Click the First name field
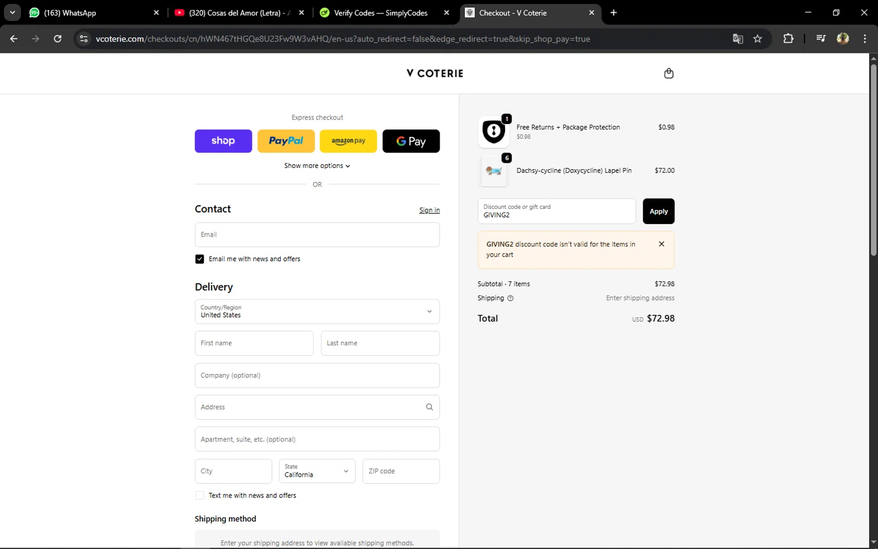The height and width of the screenshot is (549, 878). tap(254, 343)
